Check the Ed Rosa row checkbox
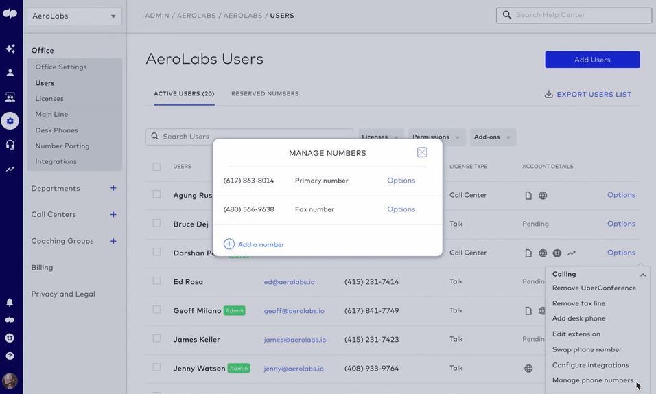Viewport: 656px width, 394px height. tap(156, 281)
